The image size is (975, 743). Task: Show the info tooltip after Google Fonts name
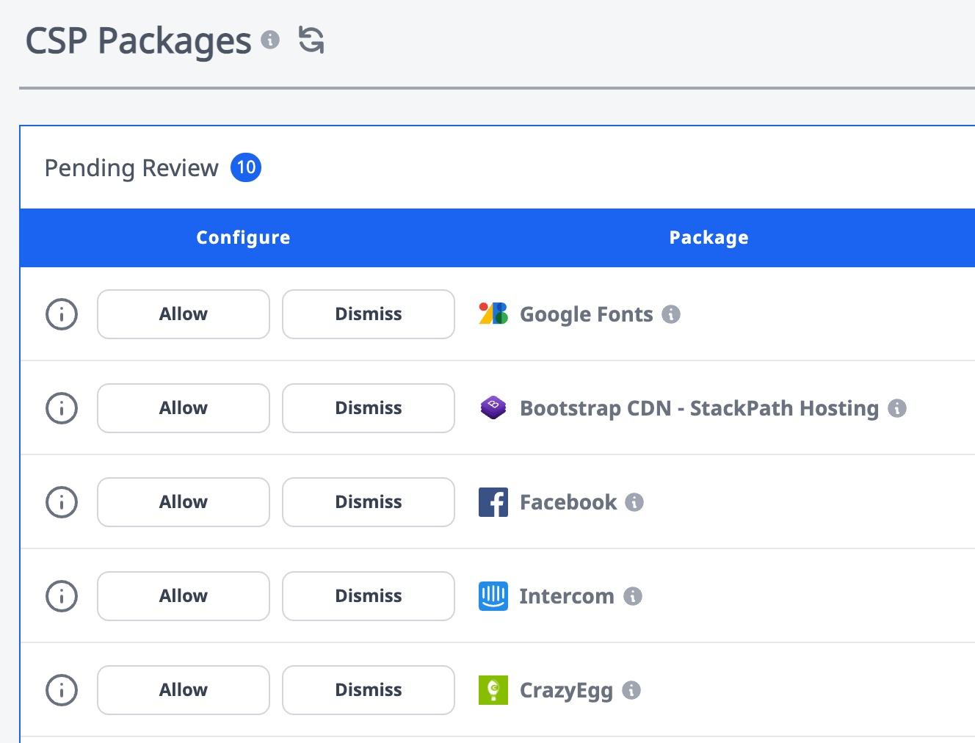point(671,314)
